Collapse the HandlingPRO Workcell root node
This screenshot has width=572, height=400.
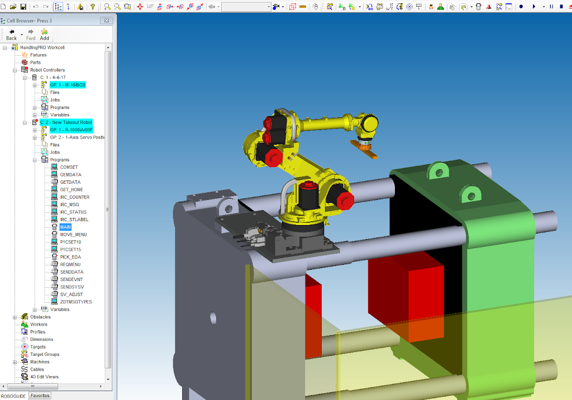coord(4,48)
